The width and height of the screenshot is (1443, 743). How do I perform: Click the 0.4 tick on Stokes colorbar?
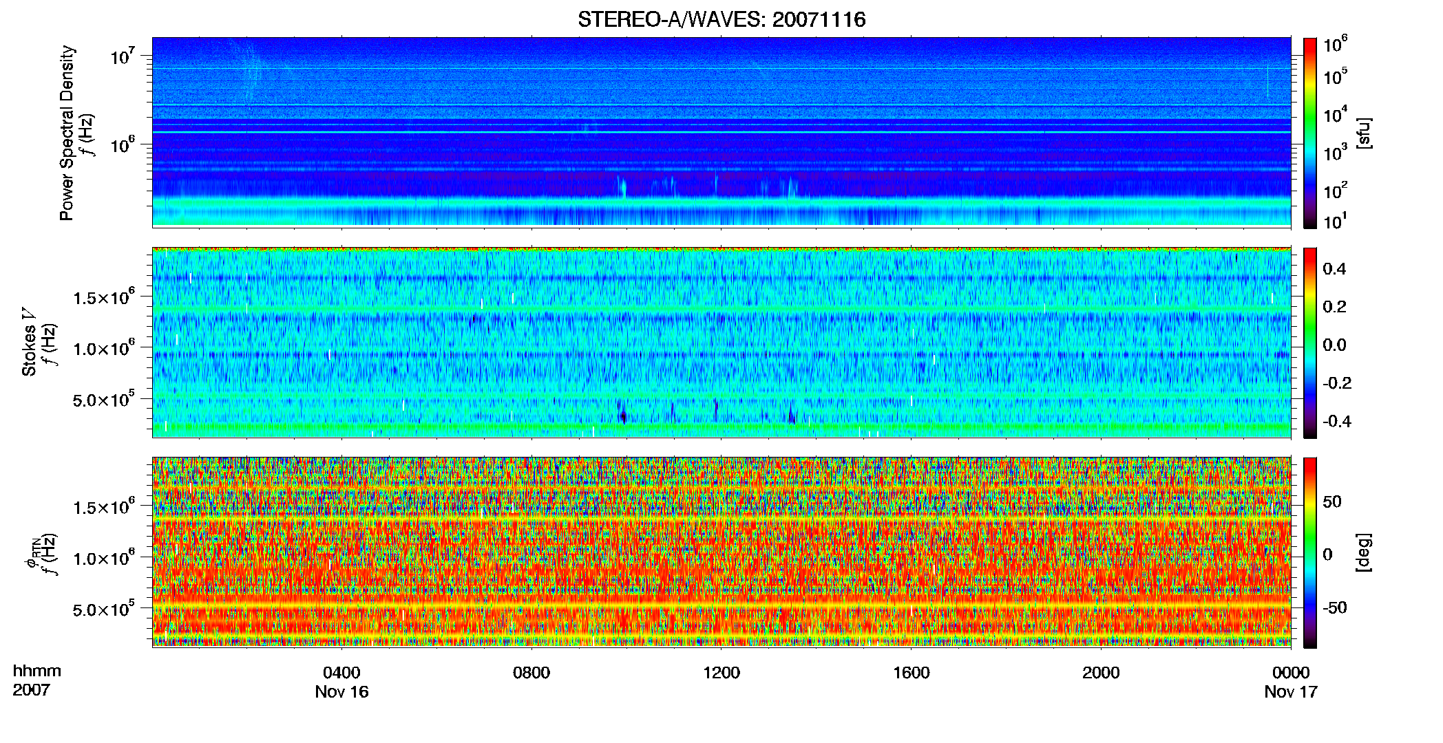coord(1334,269)
